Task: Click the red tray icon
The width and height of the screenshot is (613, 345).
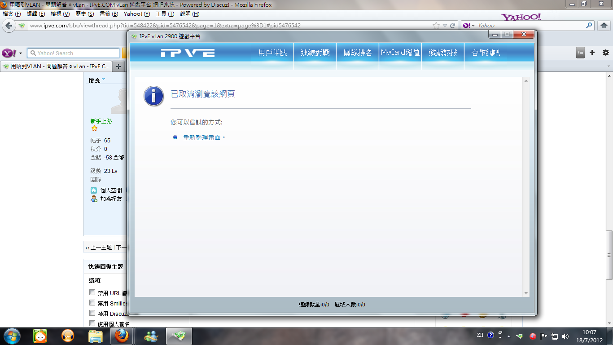Action: coord(533,336)
